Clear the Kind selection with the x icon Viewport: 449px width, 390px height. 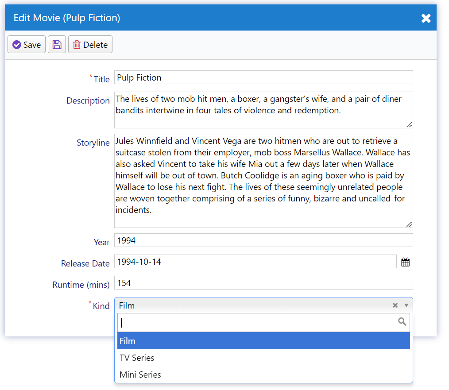coord(395,305)
